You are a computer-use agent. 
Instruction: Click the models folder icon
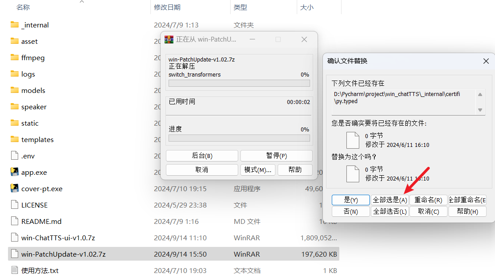click(x=15, y=90)
